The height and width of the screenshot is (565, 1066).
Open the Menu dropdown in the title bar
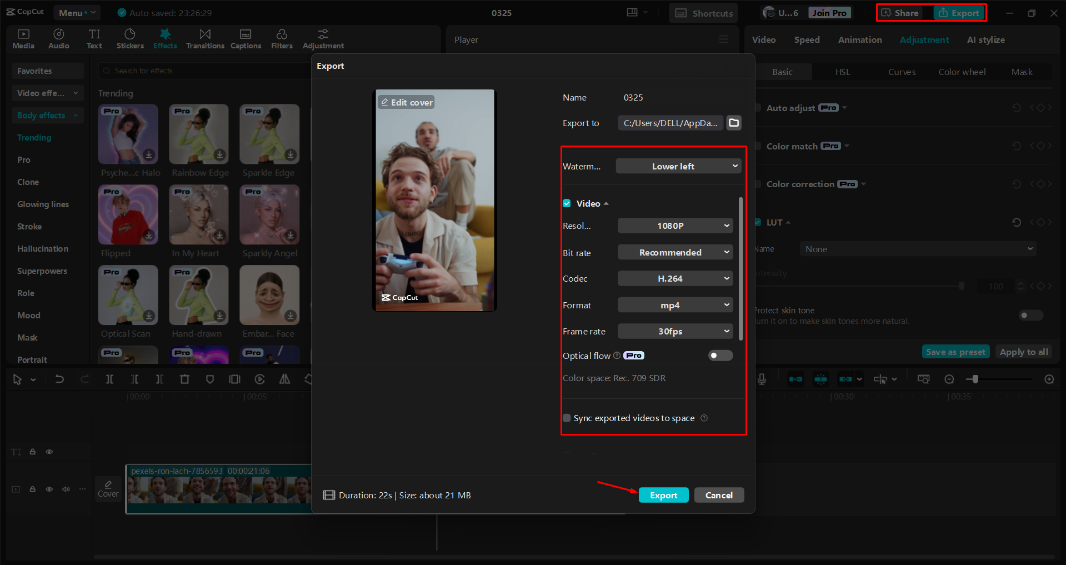tap(77, 12)
